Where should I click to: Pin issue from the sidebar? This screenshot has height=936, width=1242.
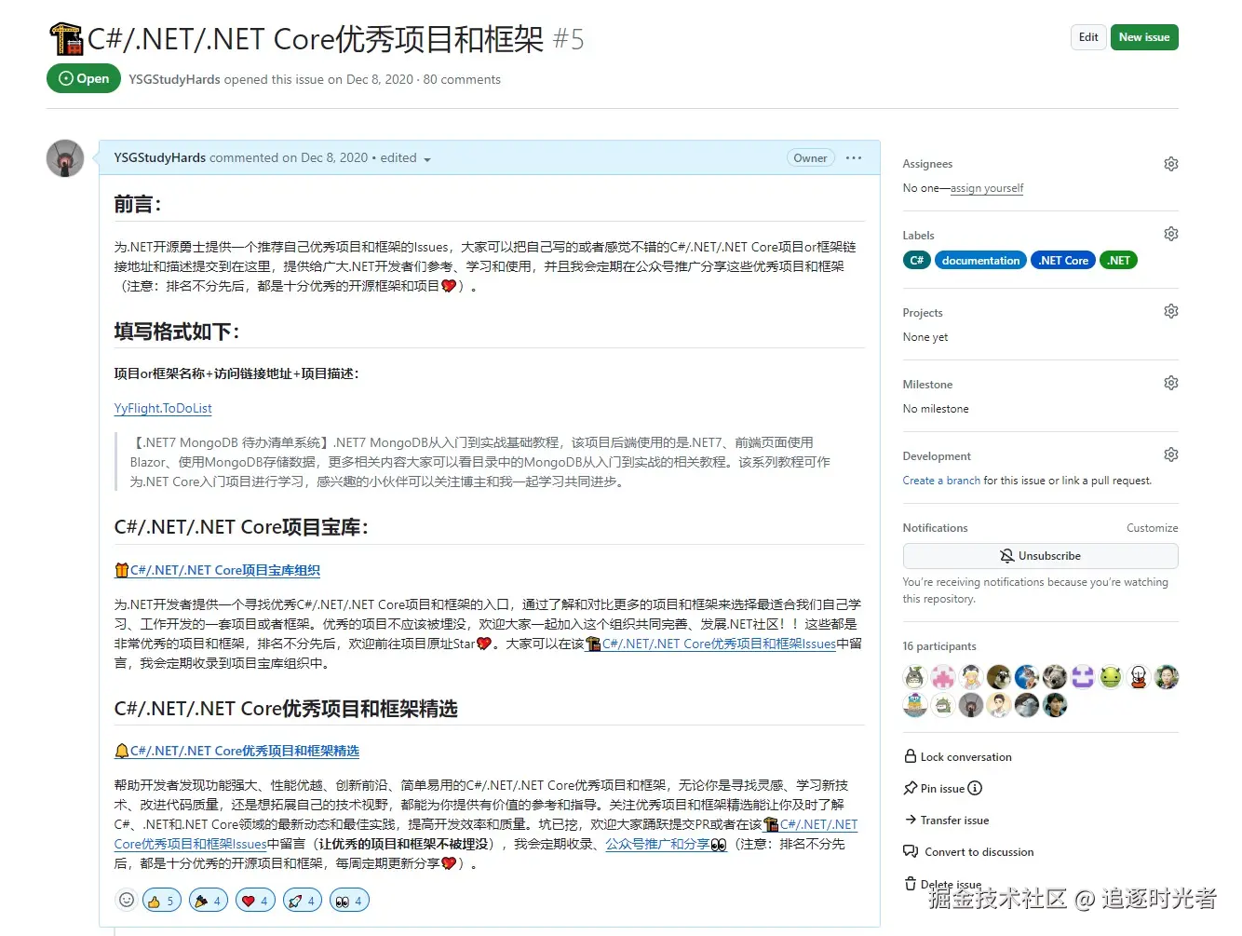point(942,789)
